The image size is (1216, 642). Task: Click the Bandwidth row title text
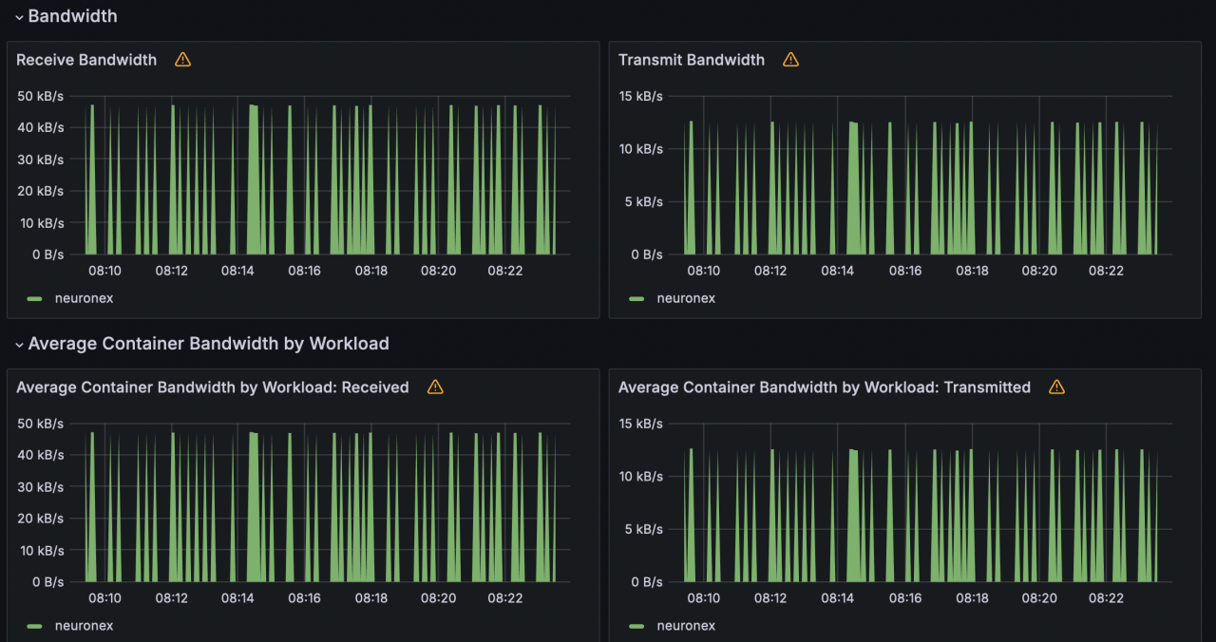click(72, 16)
